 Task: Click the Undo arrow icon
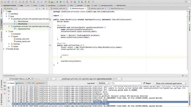[x=13, y=2]
